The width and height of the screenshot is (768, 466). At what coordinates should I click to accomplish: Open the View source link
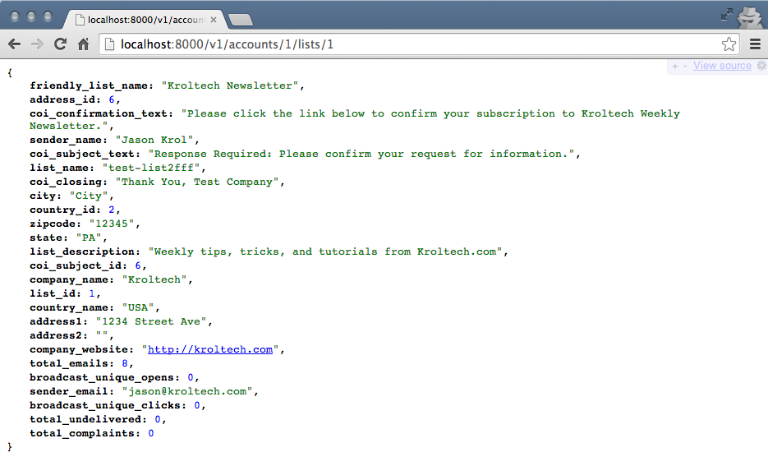pyautogui.click(x=722, y=66)
